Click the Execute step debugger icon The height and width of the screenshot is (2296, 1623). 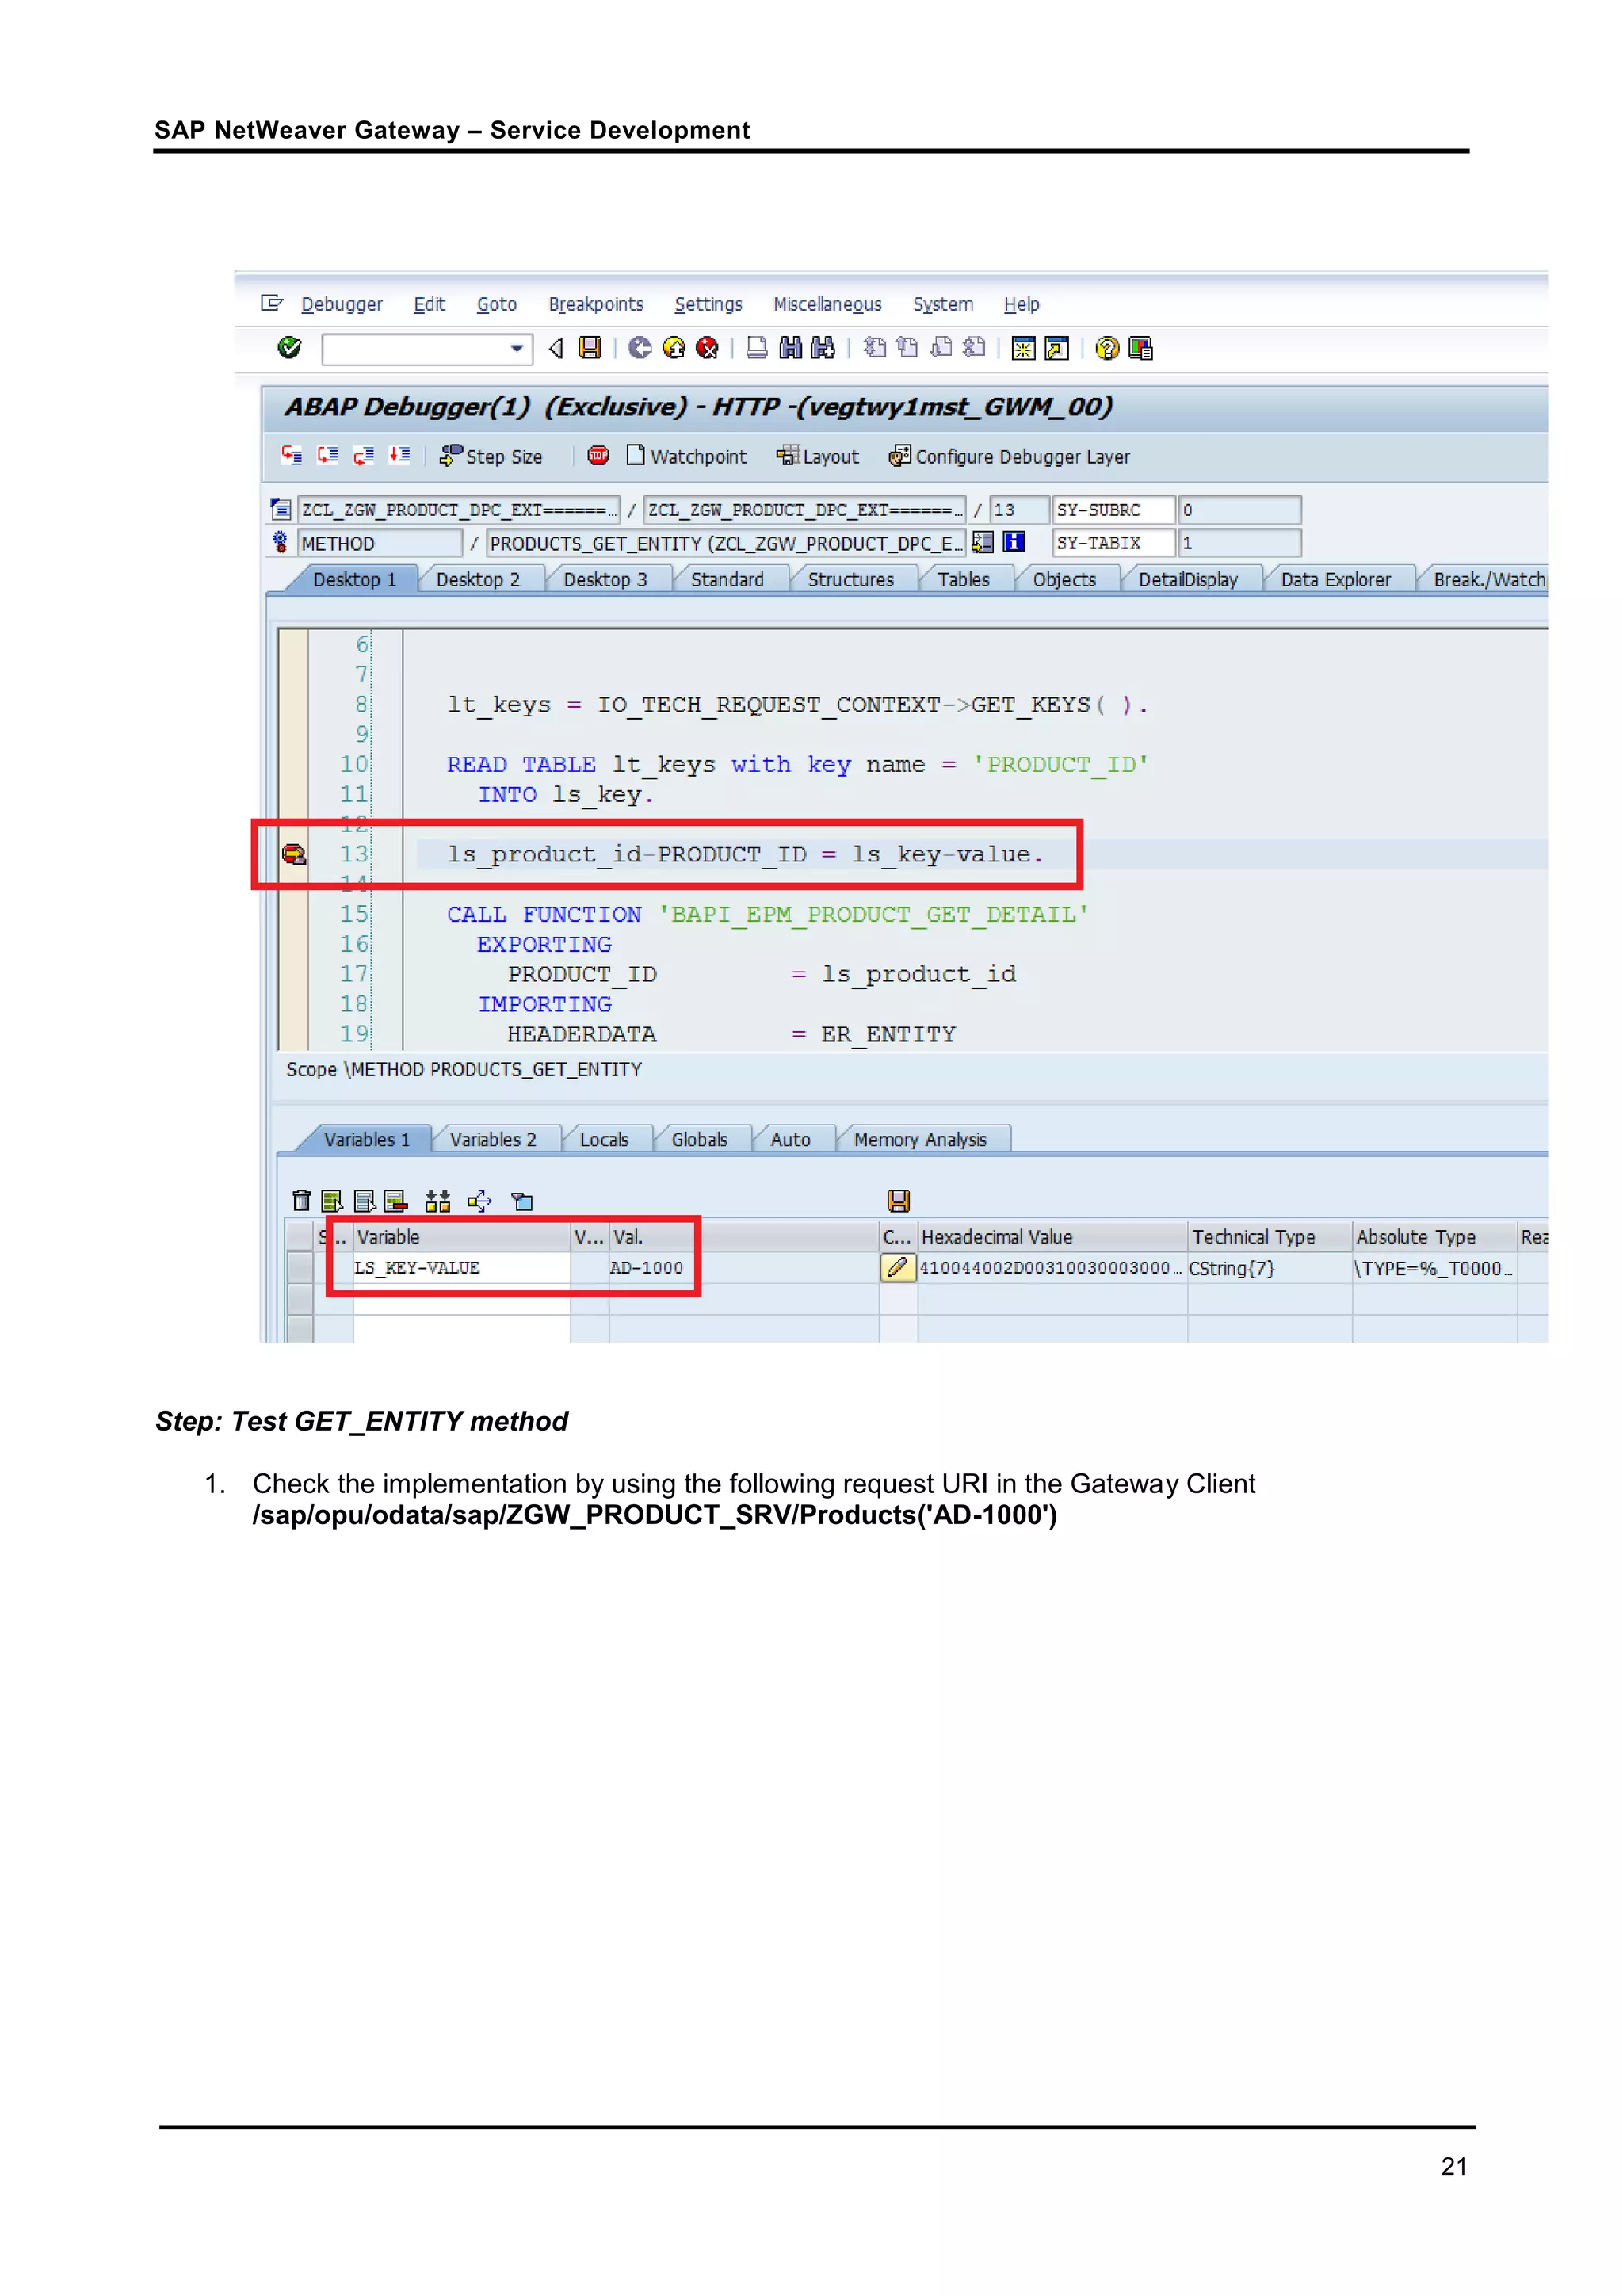pyautogui.click(x=327, y=456)
